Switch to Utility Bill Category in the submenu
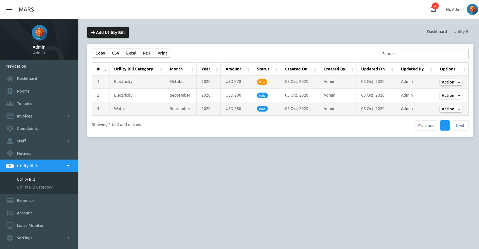Viewport: 479px width, 249px height. 35,187
